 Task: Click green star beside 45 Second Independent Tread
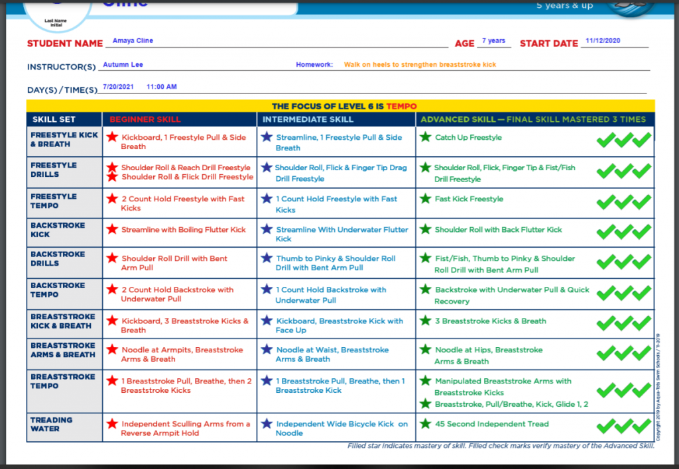(425, 424)
